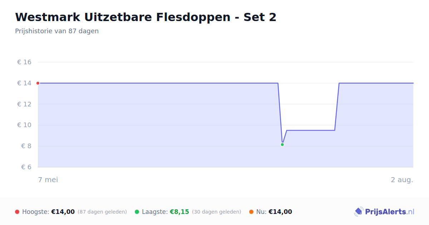Open the PrijsAlerts.nl brand link
The height and width of the screenshot is (225, 429).
coord(384,212)
